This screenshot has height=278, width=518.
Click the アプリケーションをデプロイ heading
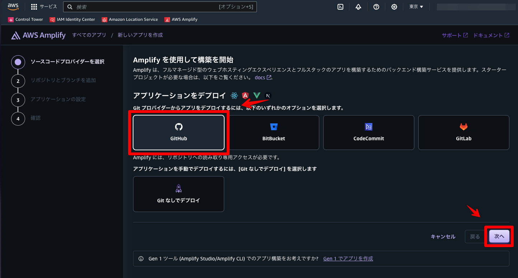(180, 95)
